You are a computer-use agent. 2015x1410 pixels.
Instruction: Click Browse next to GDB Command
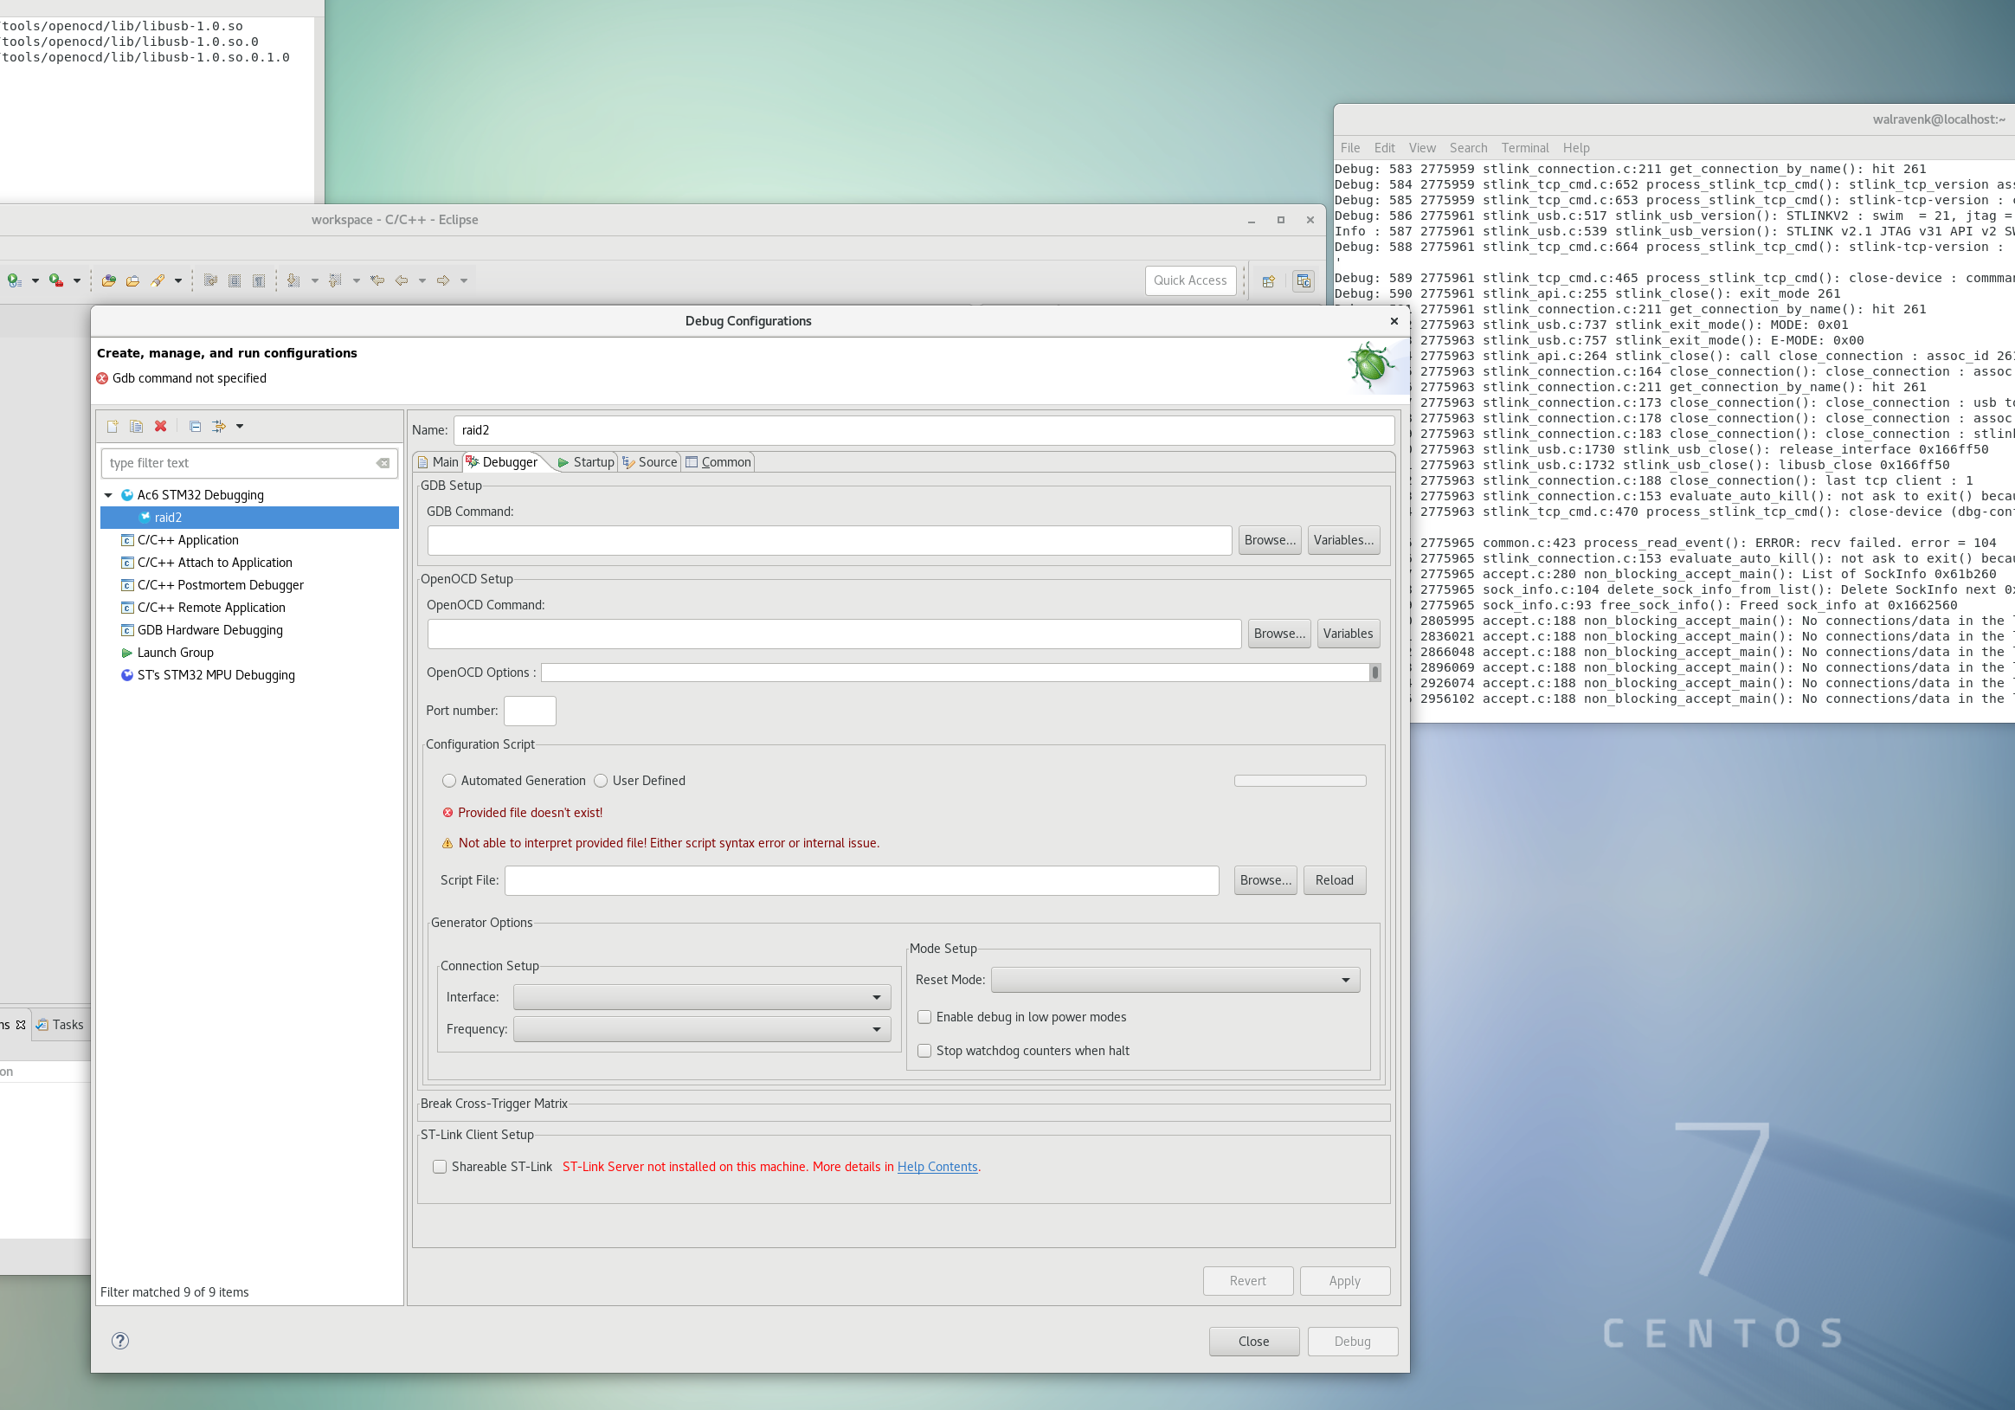click(x=1269, y=539)
